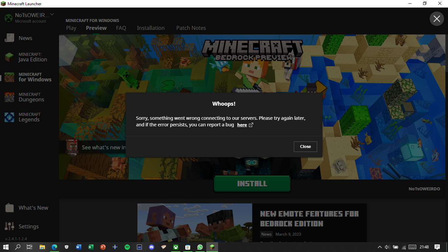Open the emote features article thumbnail
This screenshot has width=448, height=252.
tap(195, 223)
